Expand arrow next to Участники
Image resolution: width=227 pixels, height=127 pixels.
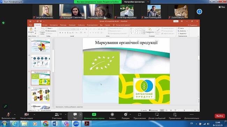pyautogui.click(x=66, y=114)
